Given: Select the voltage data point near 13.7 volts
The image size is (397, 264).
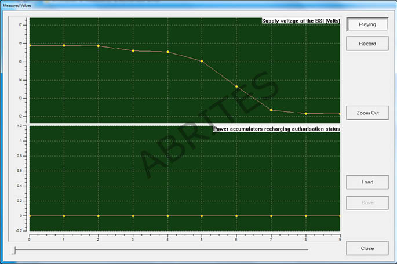Looking at the screenshot, I should 236,86.
